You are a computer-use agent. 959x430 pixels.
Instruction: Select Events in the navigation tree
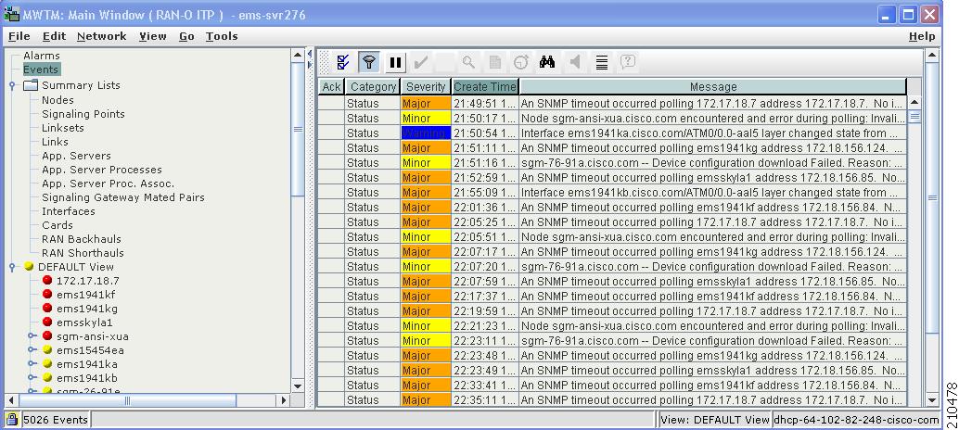(x=41, y=70)
